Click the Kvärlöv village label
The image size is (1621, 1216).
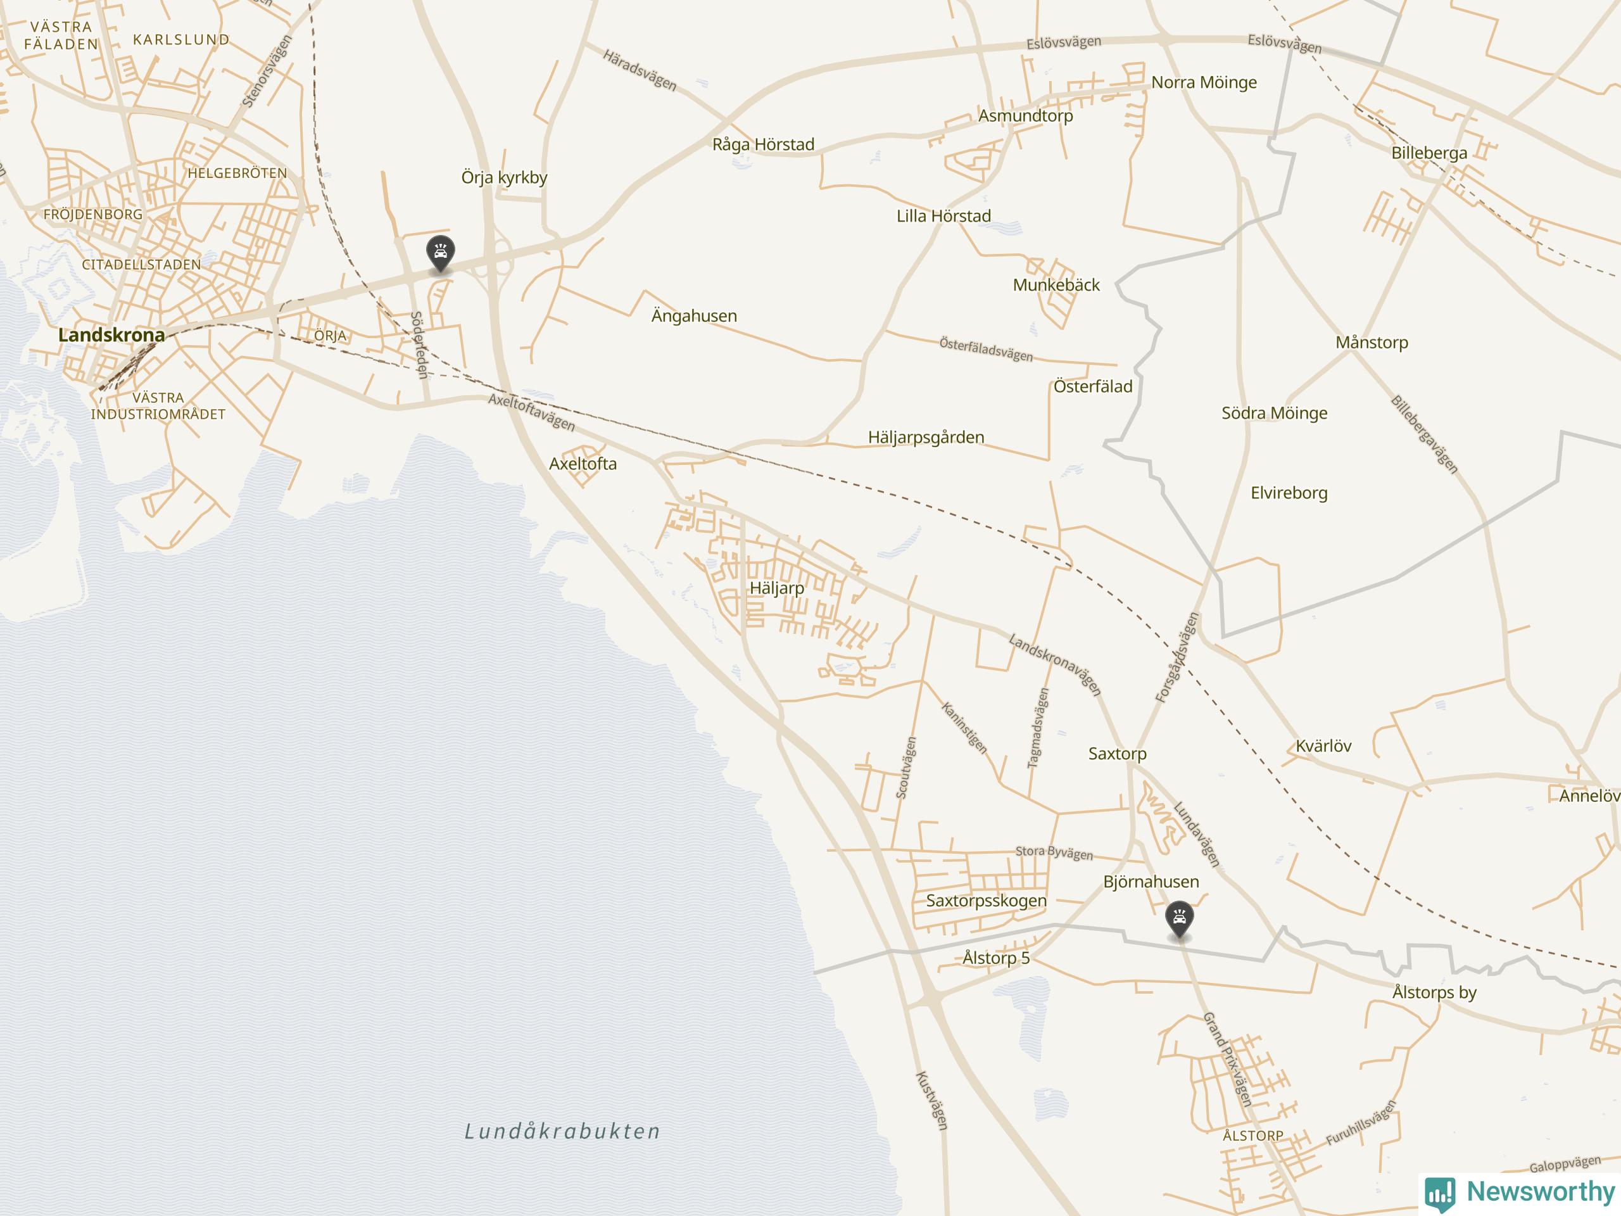pos(1323,746)
